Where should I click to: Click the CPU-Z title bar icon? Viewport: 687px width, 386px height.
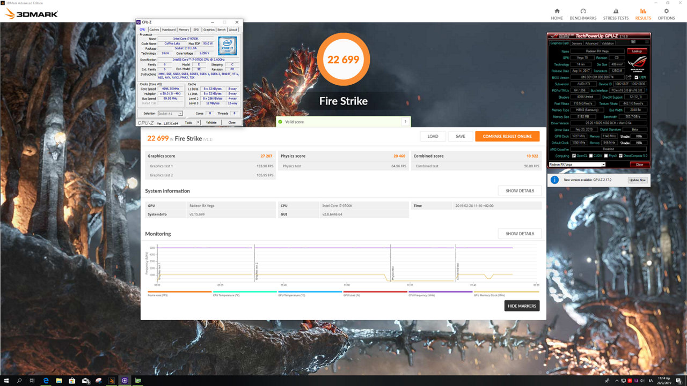coord(138,22)
